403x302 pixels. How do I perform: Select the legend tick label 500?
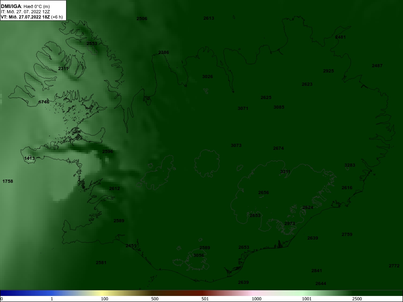(155, 299)
